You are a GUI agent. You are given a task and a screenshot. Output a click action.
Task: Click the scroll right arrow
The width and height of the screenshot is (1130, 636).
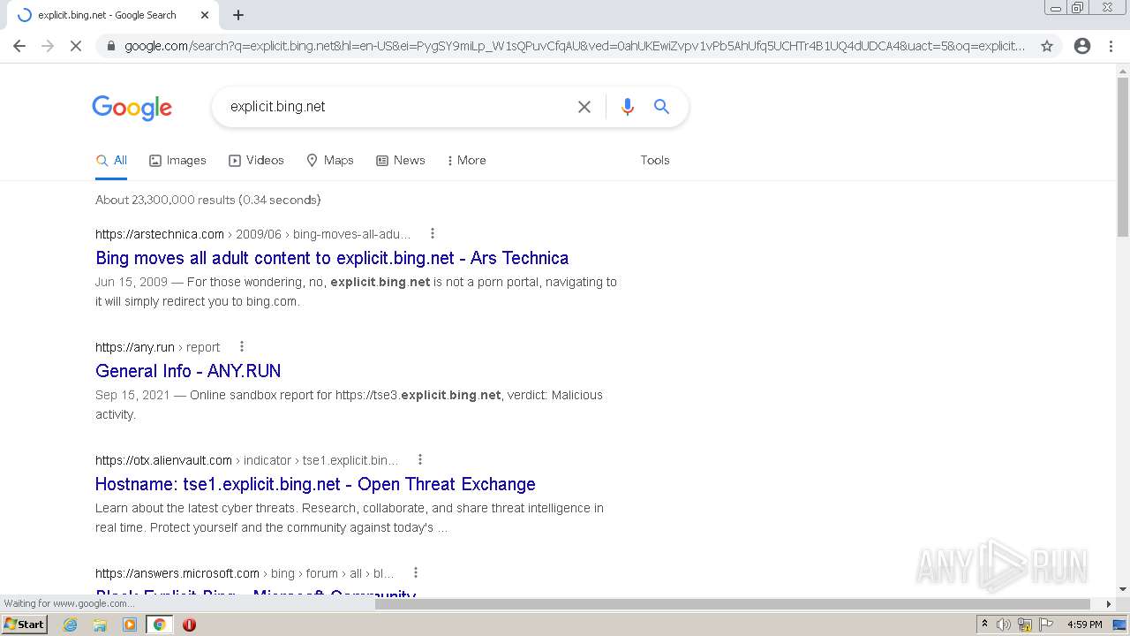(1109, 604)
